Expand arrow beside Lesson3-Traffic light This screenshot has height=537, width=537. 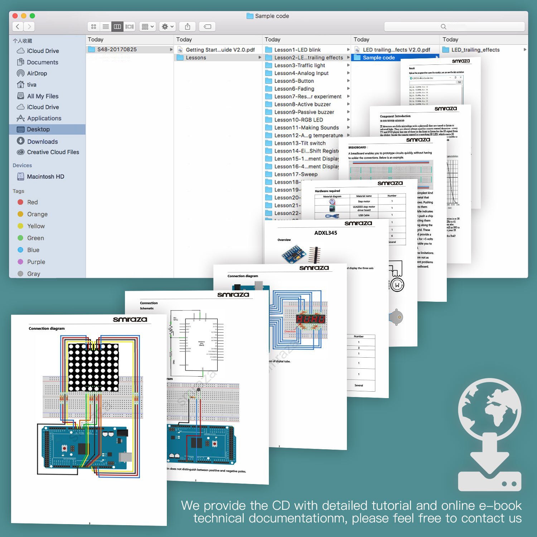coord(348,65)
